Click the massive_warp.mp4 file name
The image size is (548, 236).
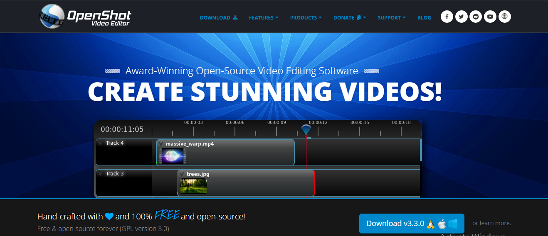pyautogui.click(x=190, y=144)
